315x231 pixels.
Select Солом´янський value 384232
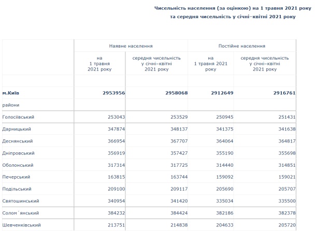pos(117,213)
